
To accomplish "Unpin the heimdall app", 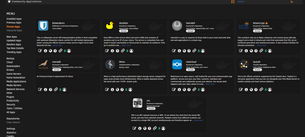I will (x=199, y=51).
